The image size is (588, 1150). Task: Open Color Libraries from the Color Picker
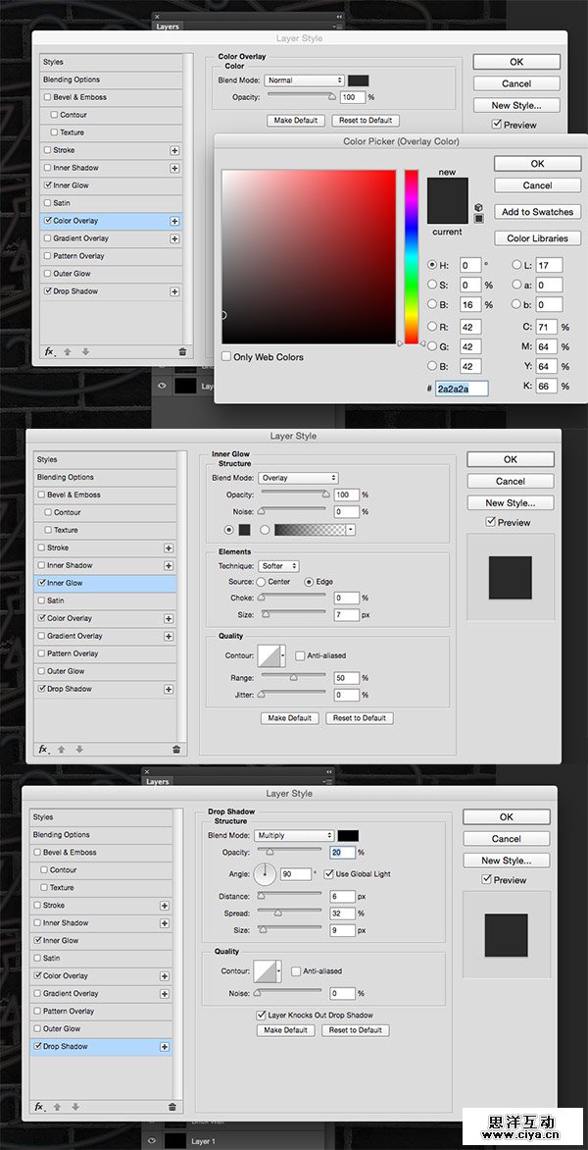click(x=537, y=238)
